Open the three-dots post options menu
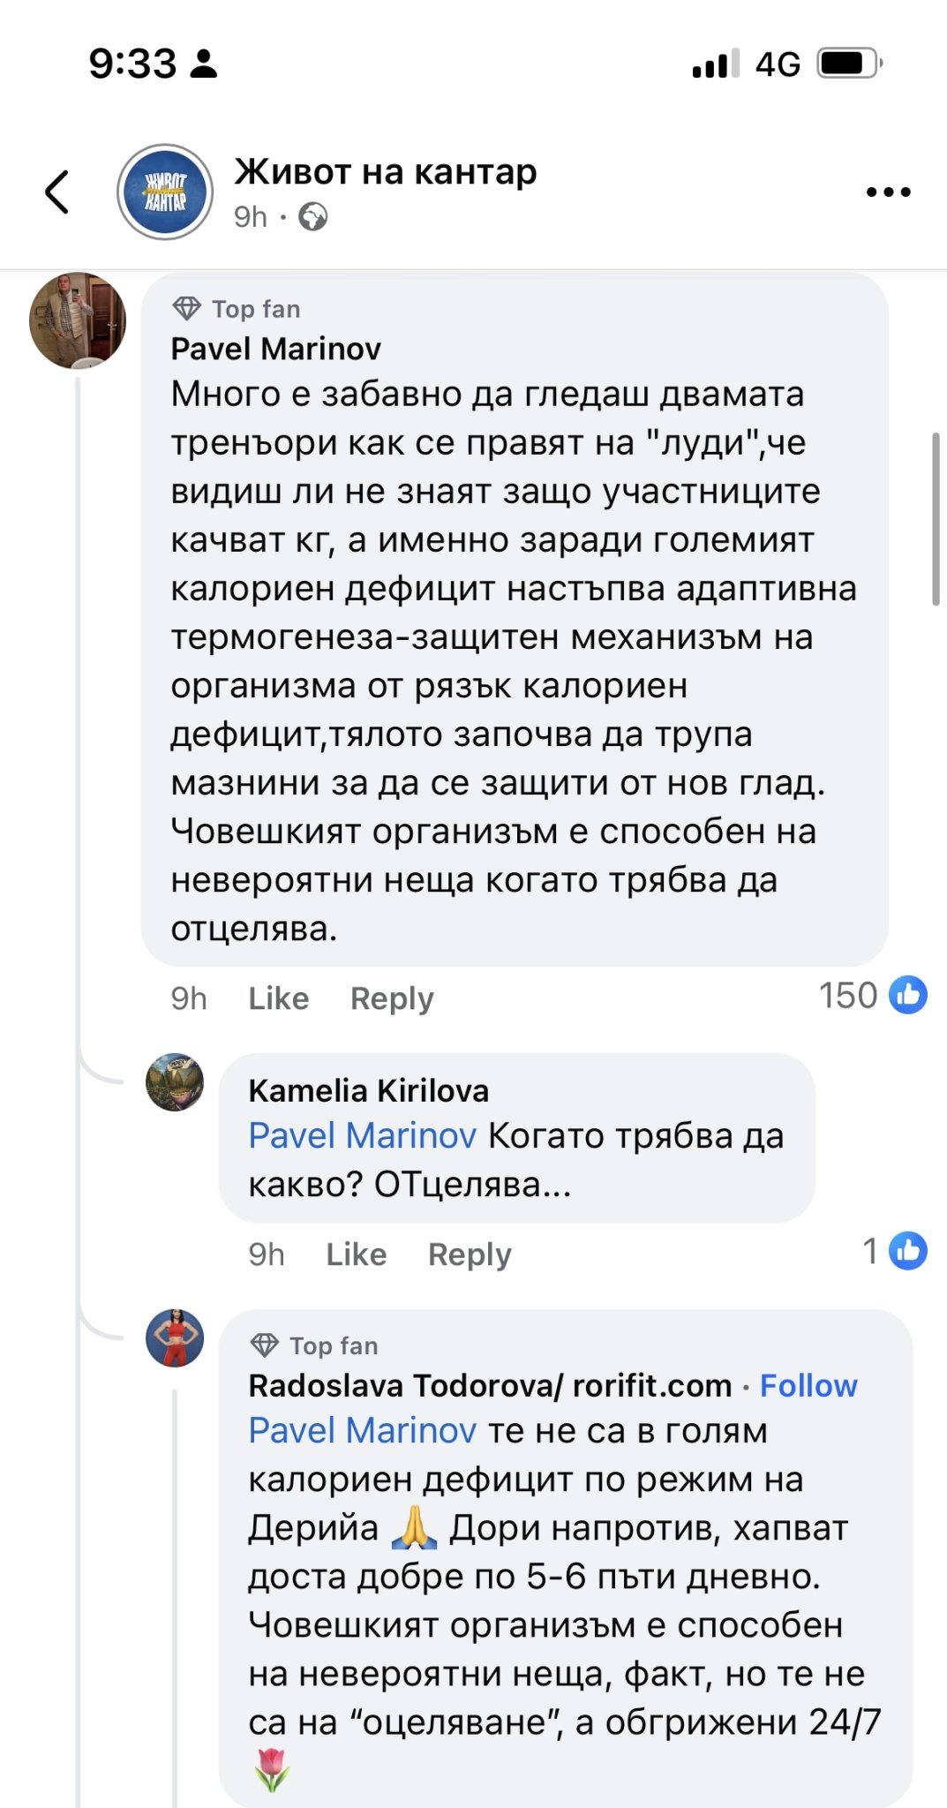Viewport: 947px width, 1808px height. point(888,192)
